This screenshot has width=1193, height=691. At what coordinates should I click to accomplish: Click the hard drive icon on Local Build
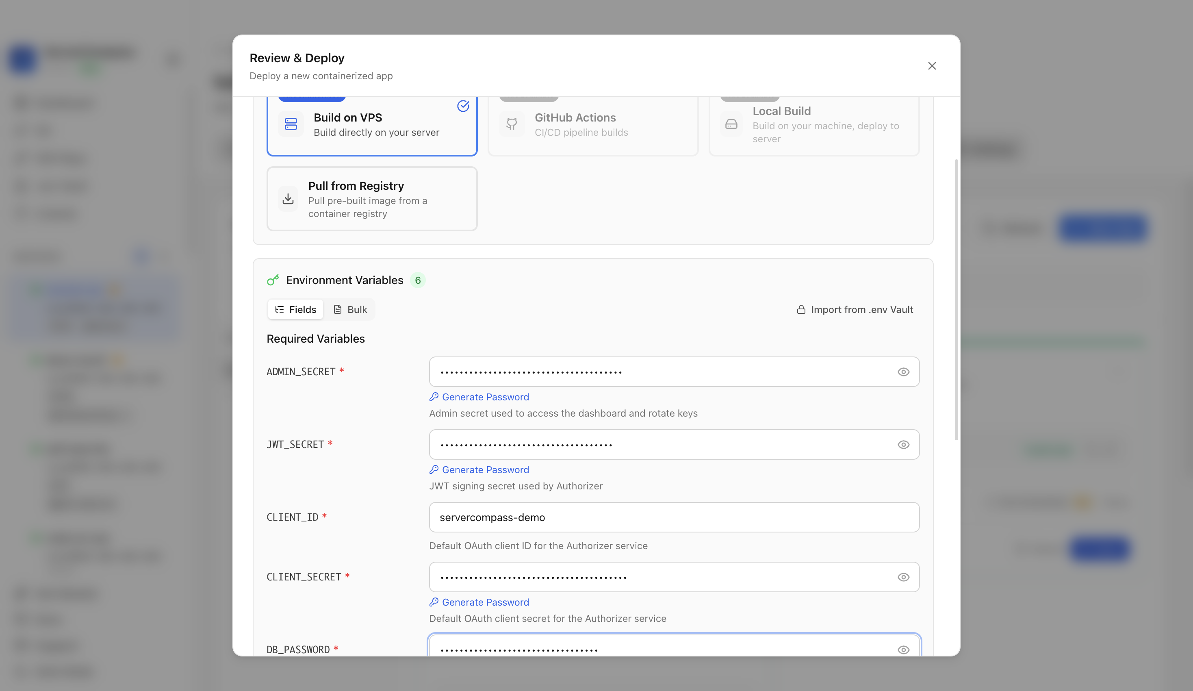coord(731,124)
